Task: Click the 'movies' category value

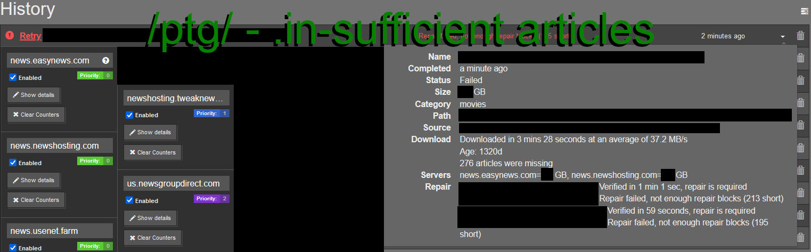Action: click(x=473, y=104)
